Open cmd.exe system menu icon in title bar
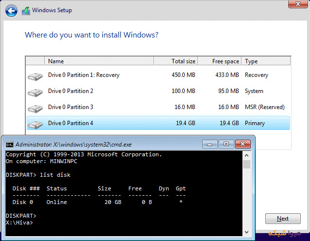 tap(9, 145)
